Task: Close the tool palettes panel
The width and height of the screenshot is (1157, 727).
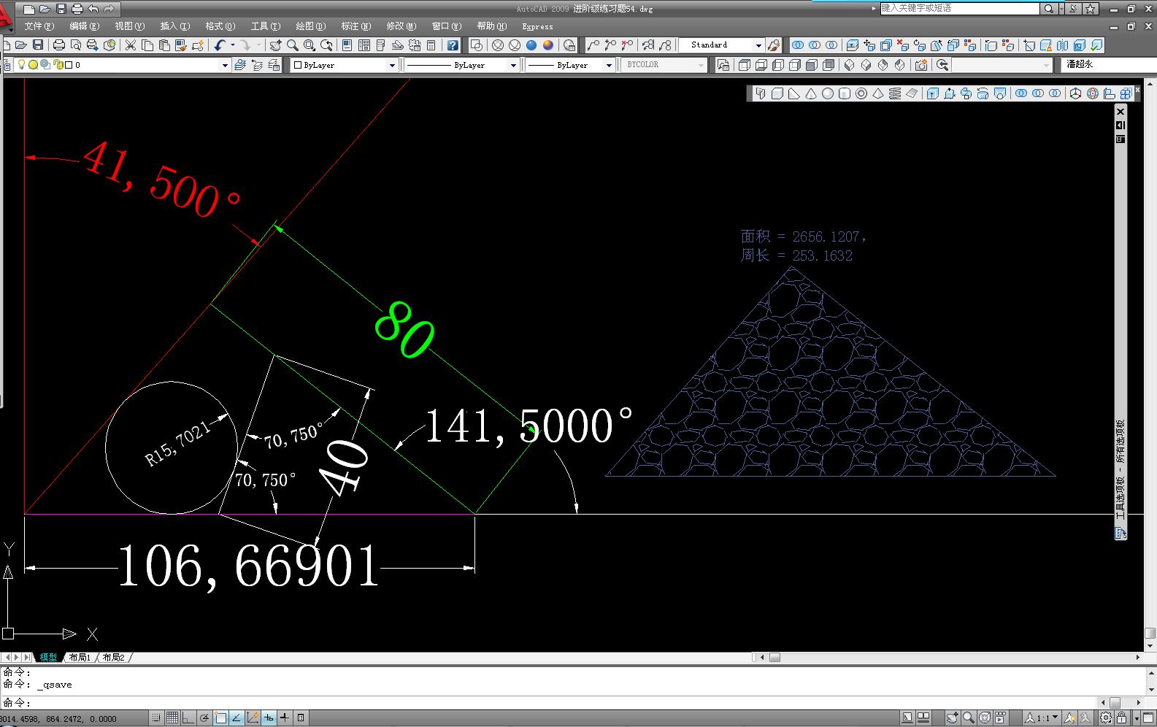Action: (1121, 112)
